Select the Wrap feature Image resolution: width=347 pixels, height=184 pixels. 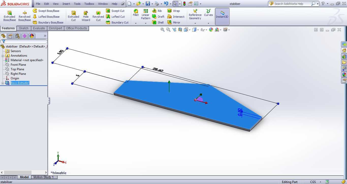pyautogui.click(x=173, y=11)
